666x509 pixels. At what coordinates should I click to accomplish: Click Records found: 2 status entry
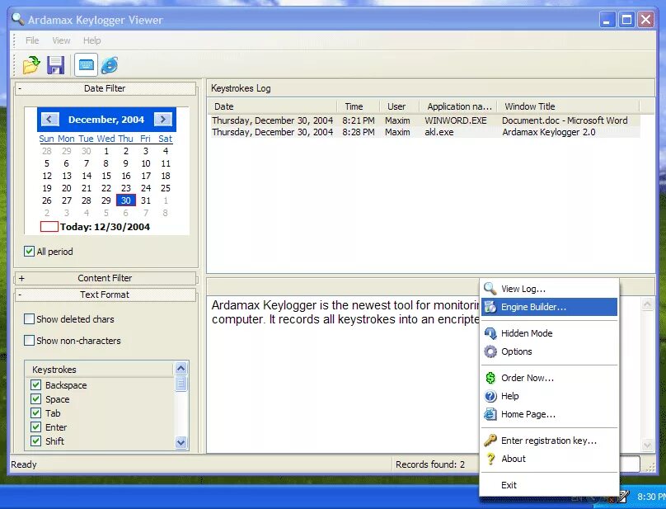pyautogui.click(x=430, y=464)
